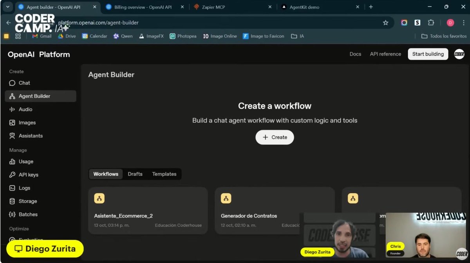Open the apps grid shortcut in bookmarks bar
470x263 pixels.
tap(18, 36)
